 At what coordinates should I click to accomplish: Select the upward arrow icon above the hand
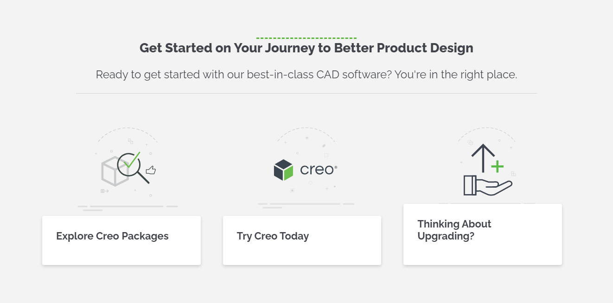[x=484, y=158]
